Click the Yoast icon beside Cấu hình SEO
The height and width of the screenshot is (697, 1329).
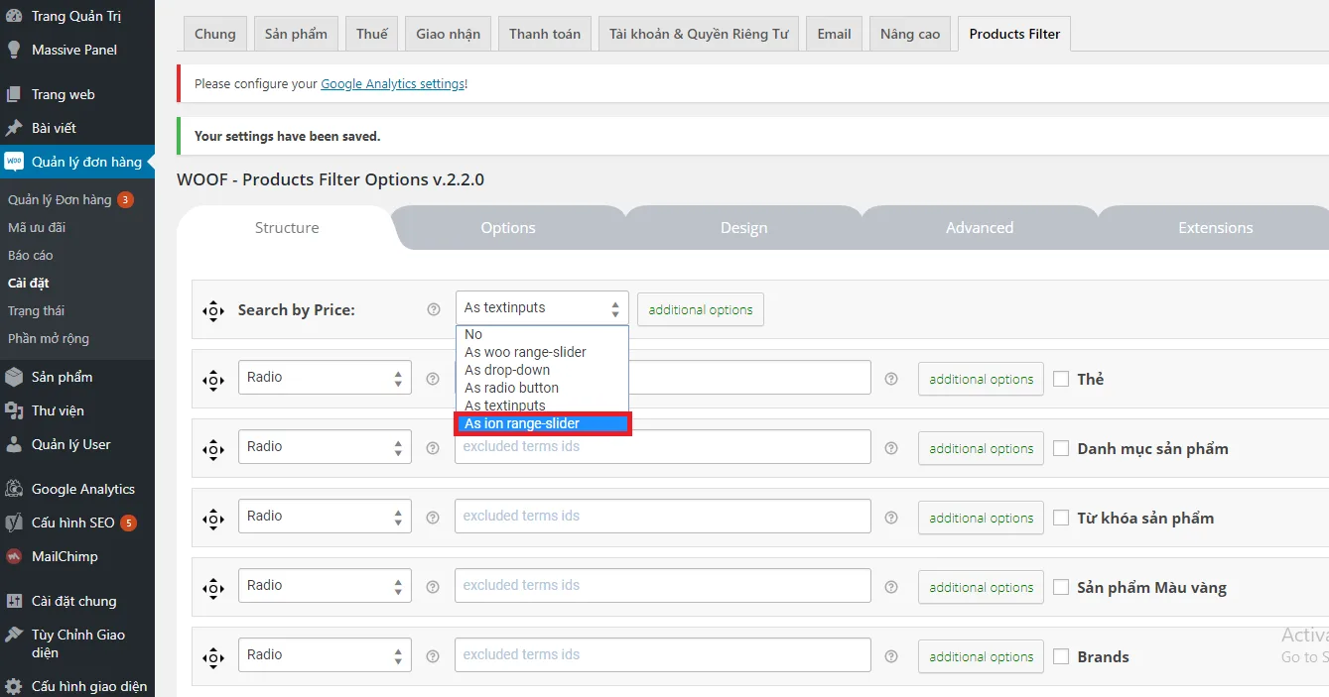pyautogui.click(x=14, y=523)
